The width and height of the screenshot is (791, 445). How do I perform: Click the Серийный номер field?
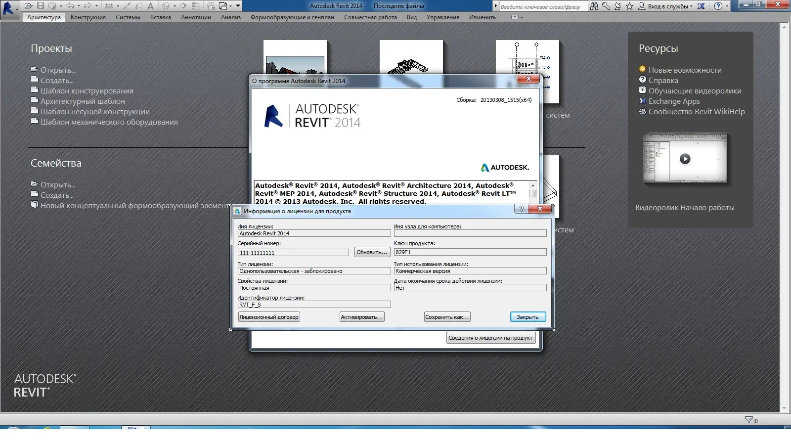point(293,252)
